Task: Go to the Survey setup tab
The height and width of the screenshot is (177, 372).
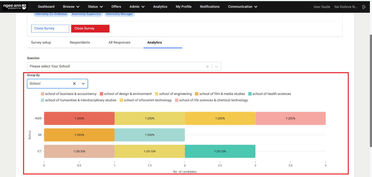Action: click(41, 43)
